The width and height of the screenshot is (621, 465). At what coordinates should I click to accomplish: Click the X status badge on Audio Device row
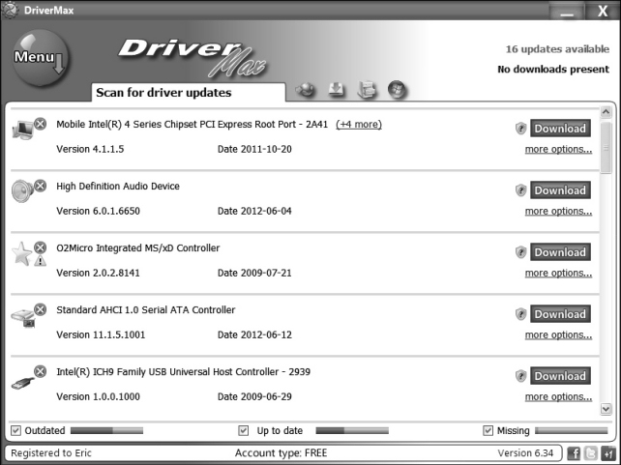pyautogui.click(x=40, y=186)
